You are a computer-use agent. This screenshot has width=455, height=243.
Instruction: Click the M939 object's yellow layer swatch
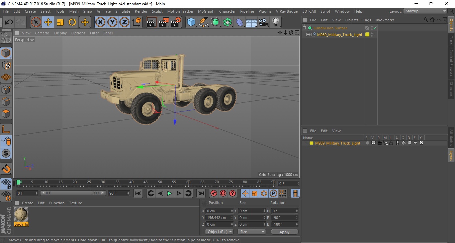(x=367, y=34)
